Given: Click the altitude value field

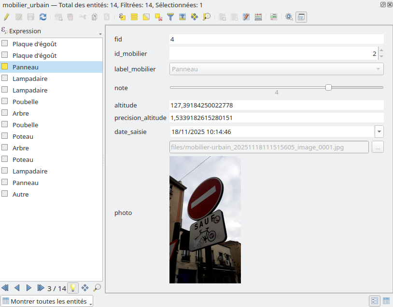Looking at the screenshot, I should tap(276, 105).
